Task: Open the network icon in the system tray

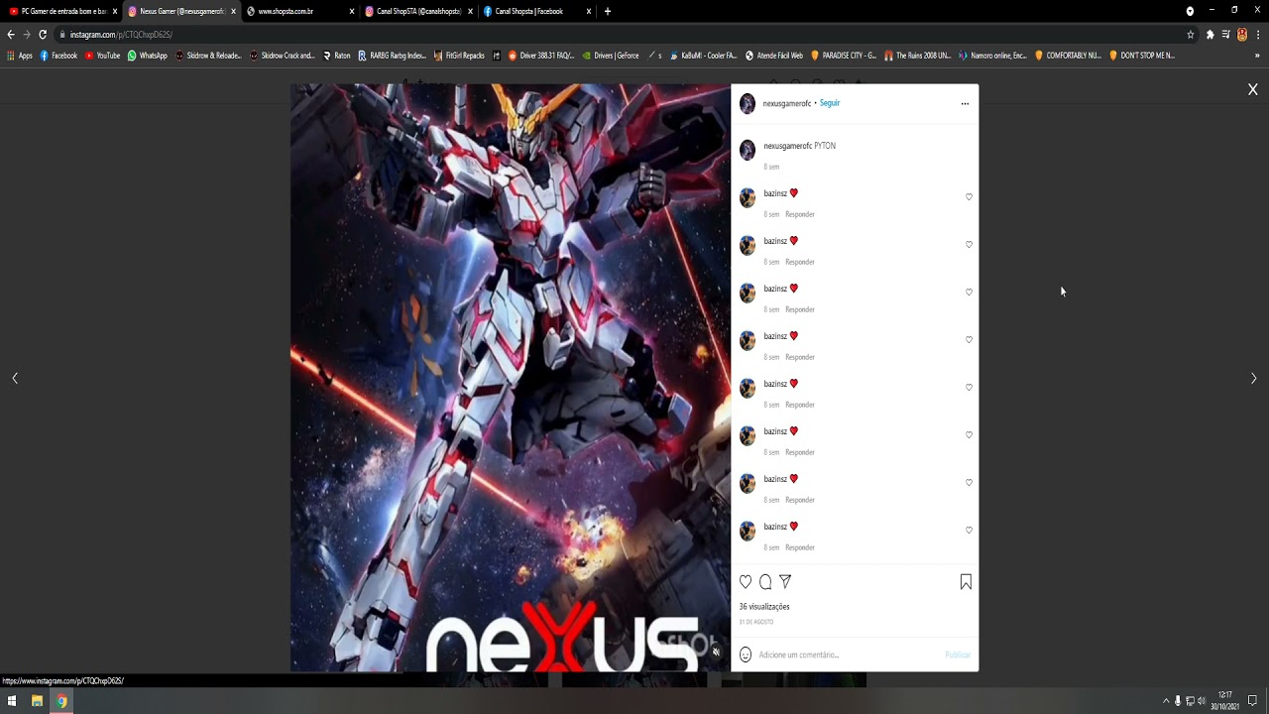Action: 1190,701
